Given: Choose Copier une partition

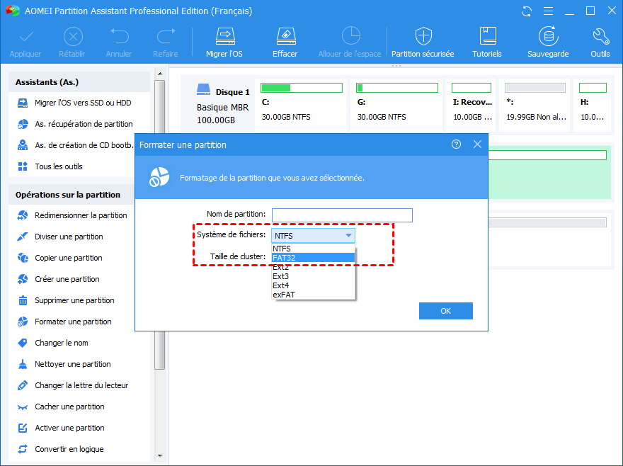Looking at the screenshot, I should [59, 258].
